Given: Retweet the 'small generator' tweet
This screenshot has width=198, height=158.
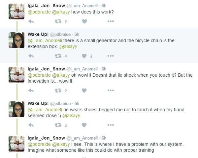Looking at the screenshot, I should click(x=58, y=56).
